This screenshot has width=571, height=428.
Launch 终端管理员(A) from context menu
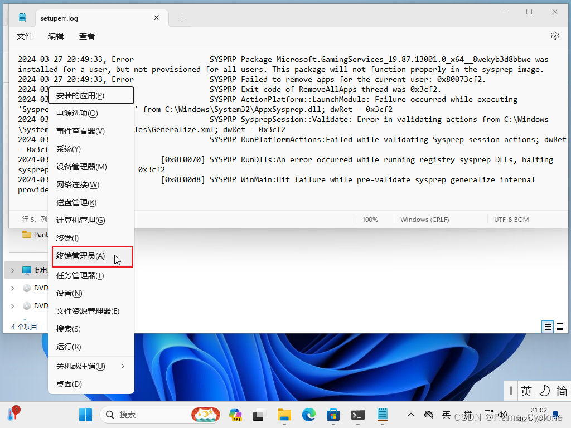coord(92,256)
